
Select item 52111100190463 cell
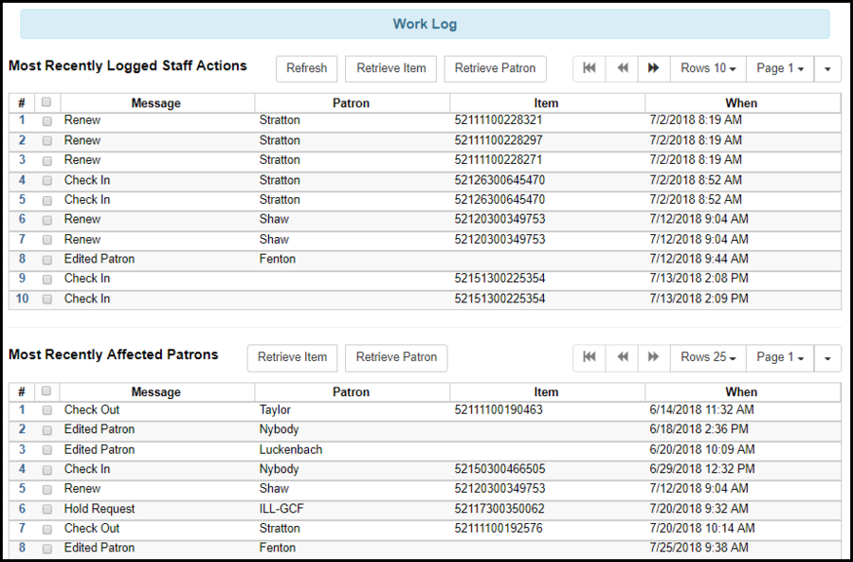coord(499,409)
